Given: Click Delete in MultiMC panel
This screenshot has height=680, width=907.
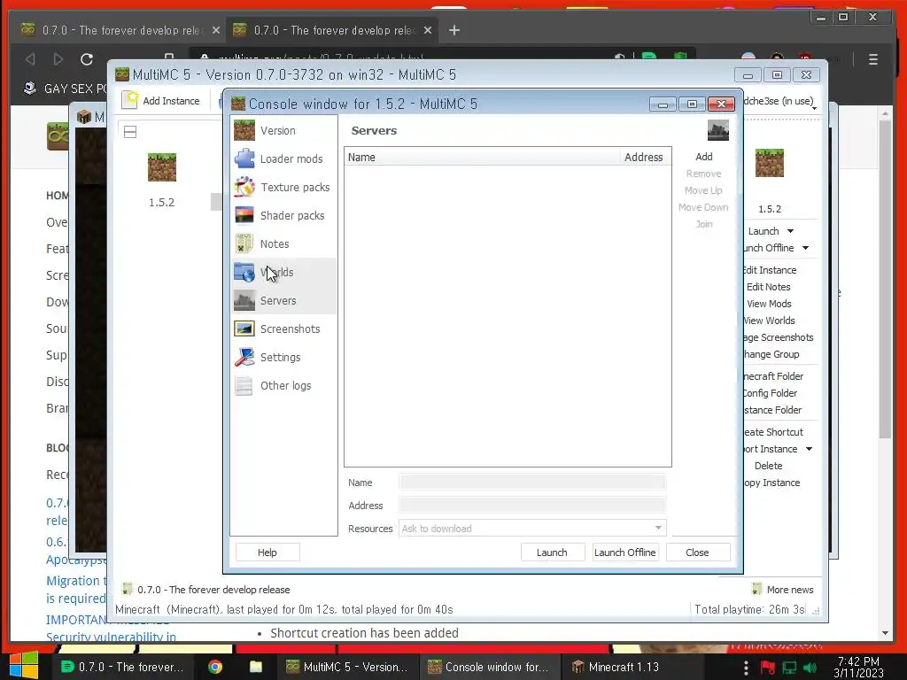Looking at the screenshot, I should click(x=769, y=466).
